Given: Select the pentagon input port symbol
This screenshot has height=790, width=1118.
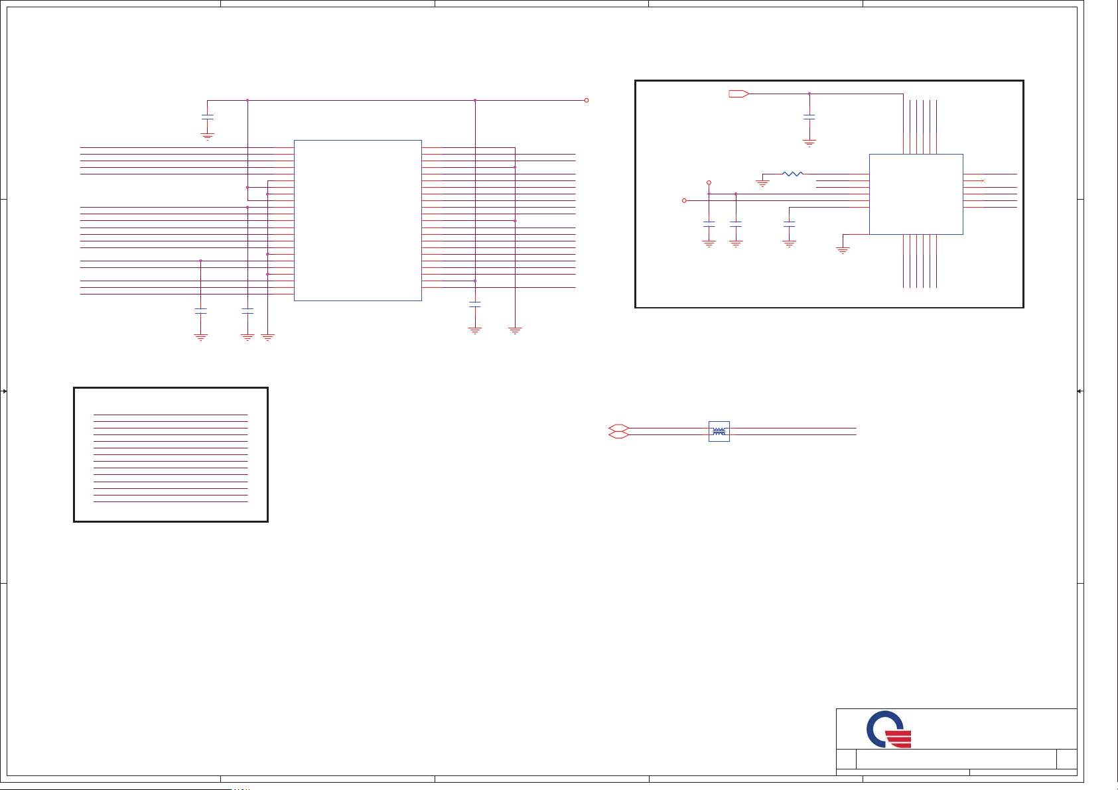Looking at the screenshot, I should tap(739, 94).
